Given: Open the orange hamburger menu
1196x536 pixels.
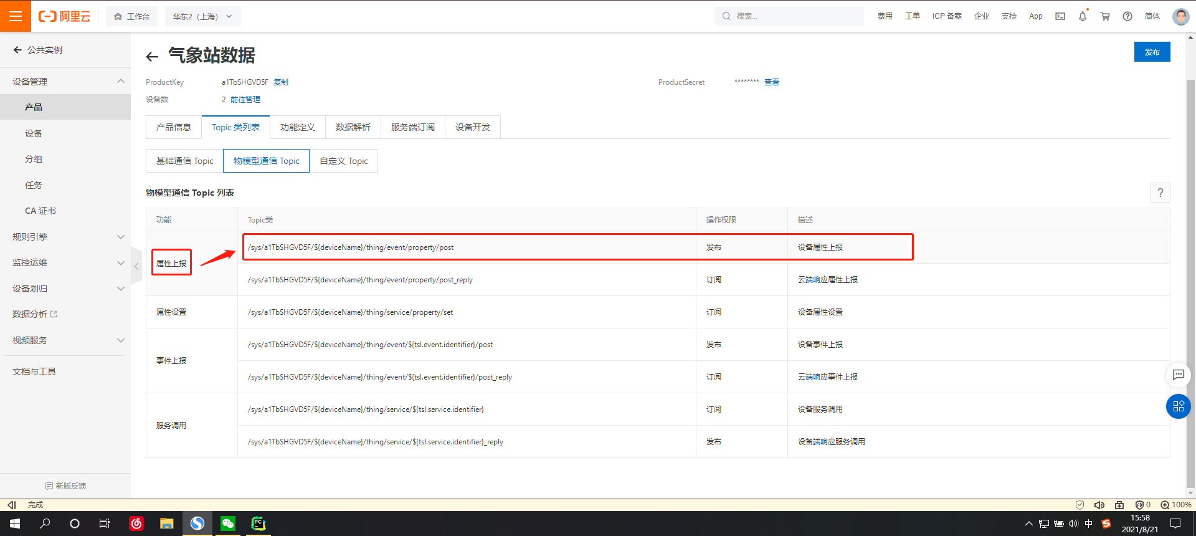Looking at the screenshot, I should (x=16, y=16).
